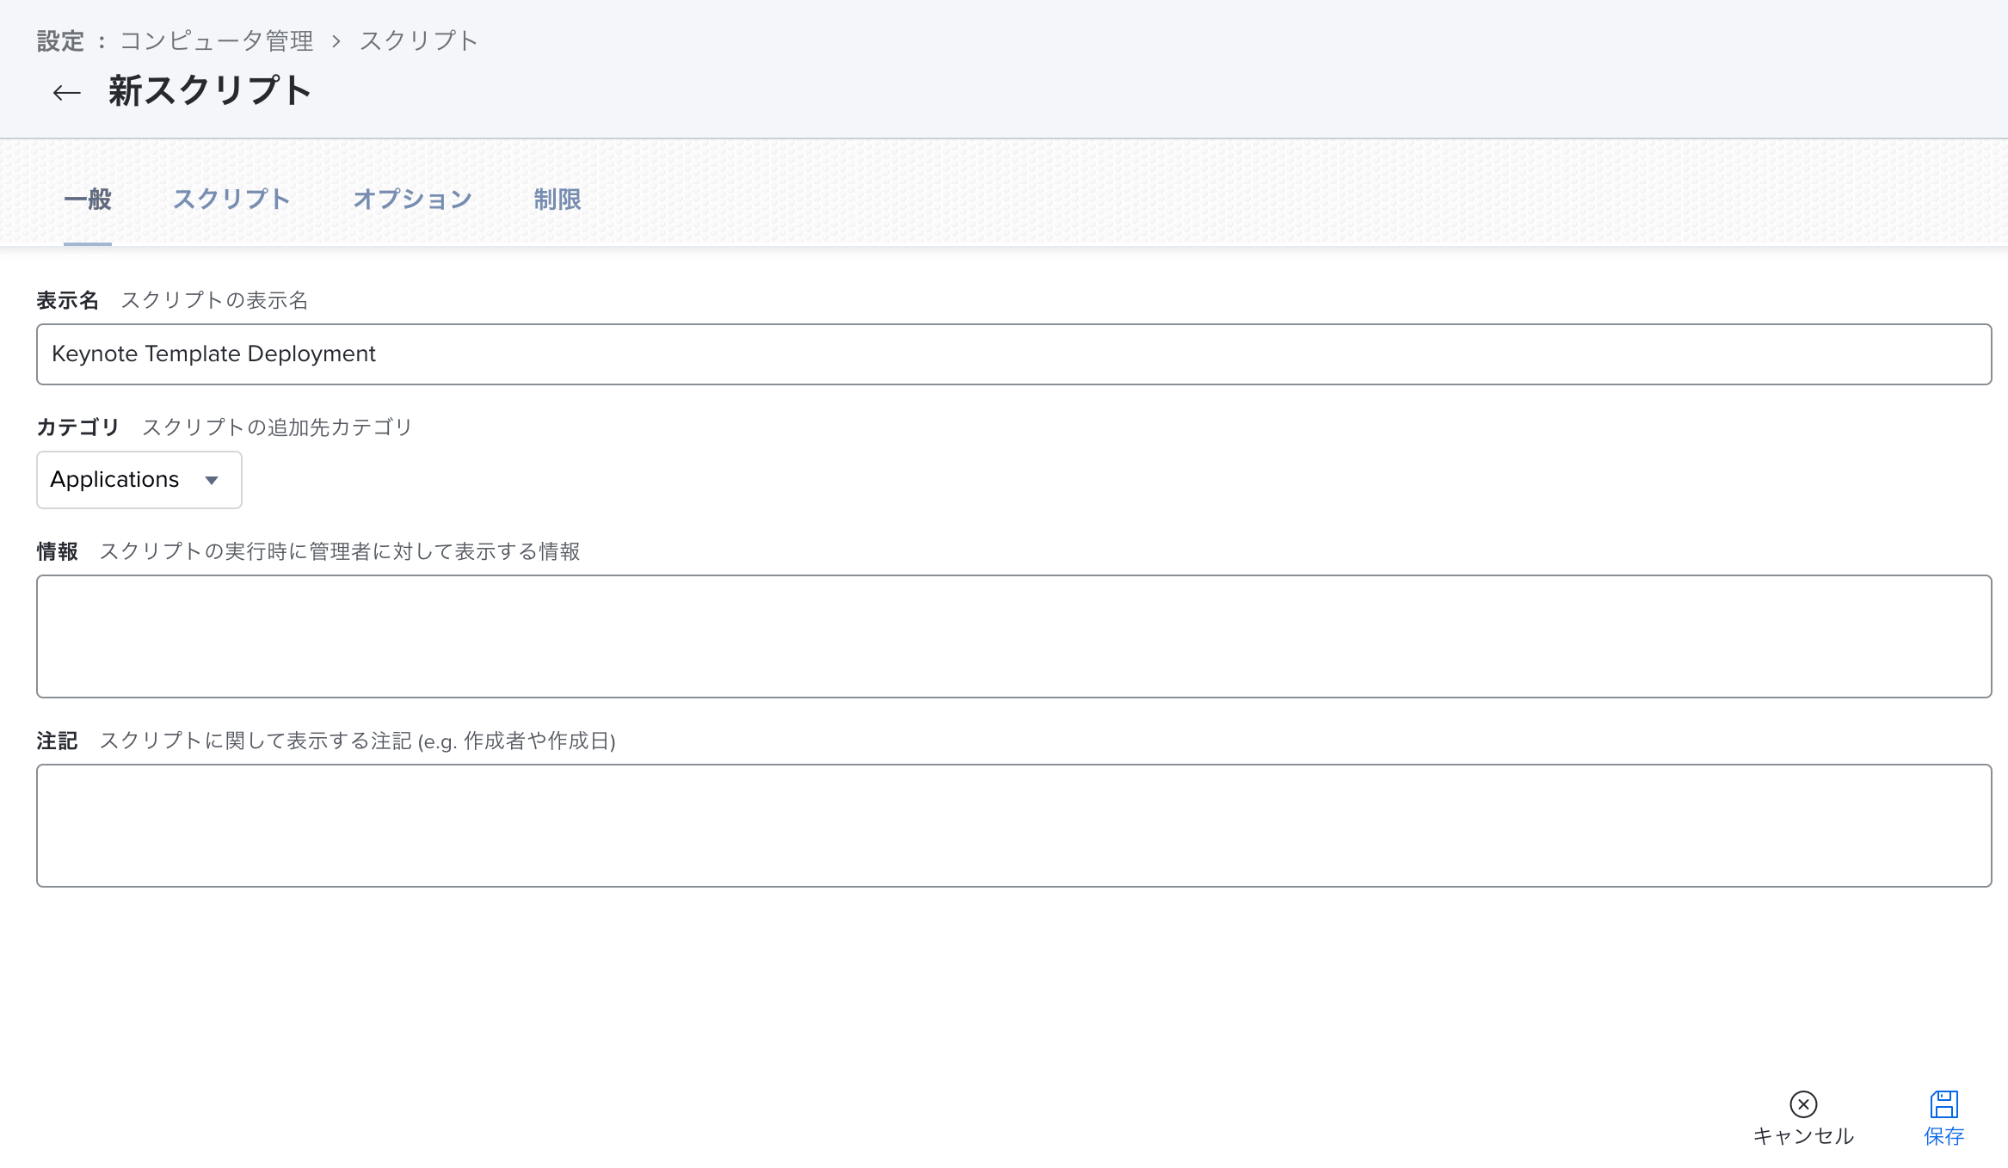
Task: Go back using the left arrow icon
Action: [x=66, y=93]
